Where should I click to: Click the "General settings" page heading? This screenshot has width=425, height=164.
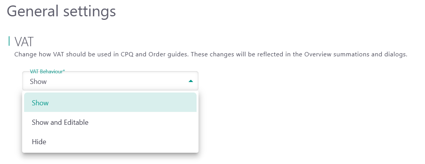click(61, 11)
